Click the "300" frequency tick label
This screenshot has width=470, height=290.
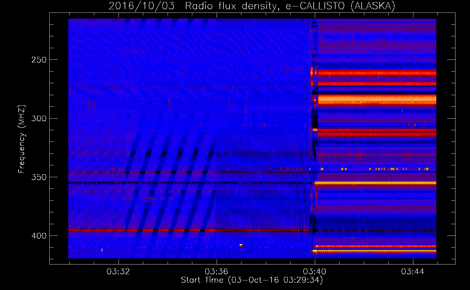pyautogui.click(x=39, y=118)
